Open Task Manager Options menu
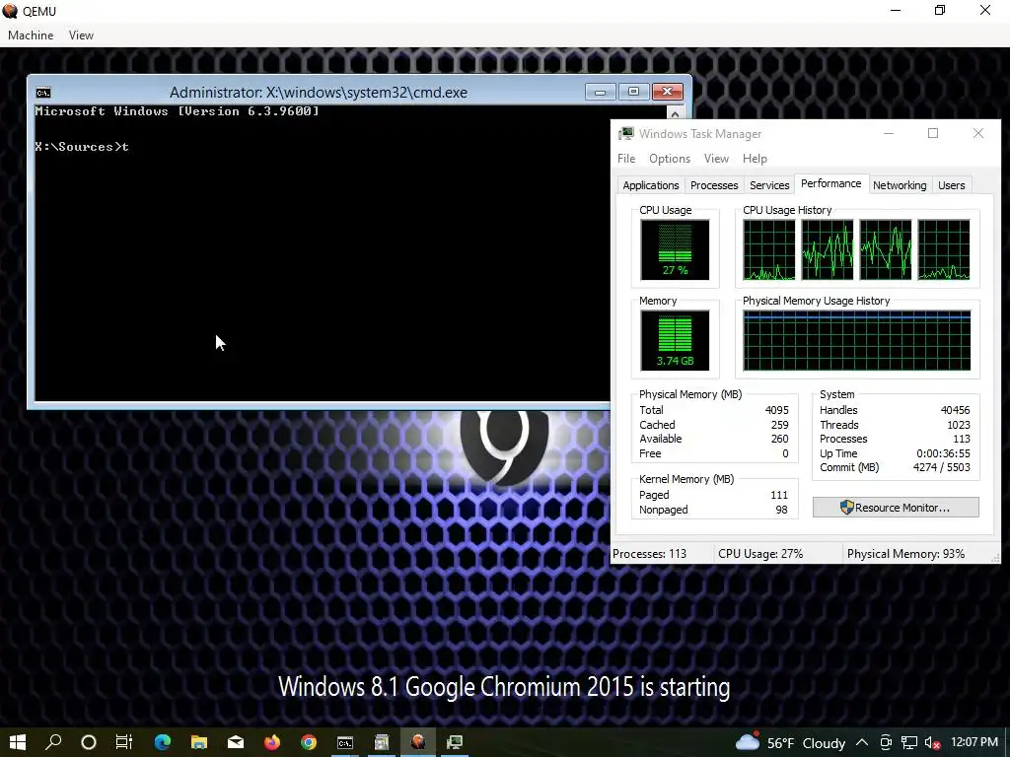 pyautogui.click(x=670, y=159)
